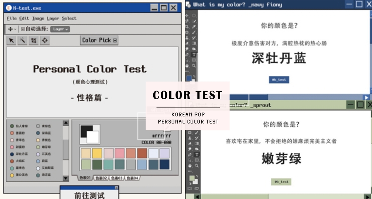Open the Image menu
The image size is (372, 199).
coord(38,19)
